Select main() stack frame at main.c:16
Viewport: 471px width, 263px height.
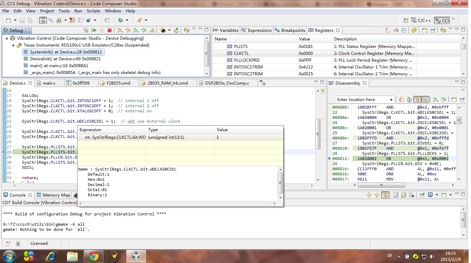tap(59, 66)
